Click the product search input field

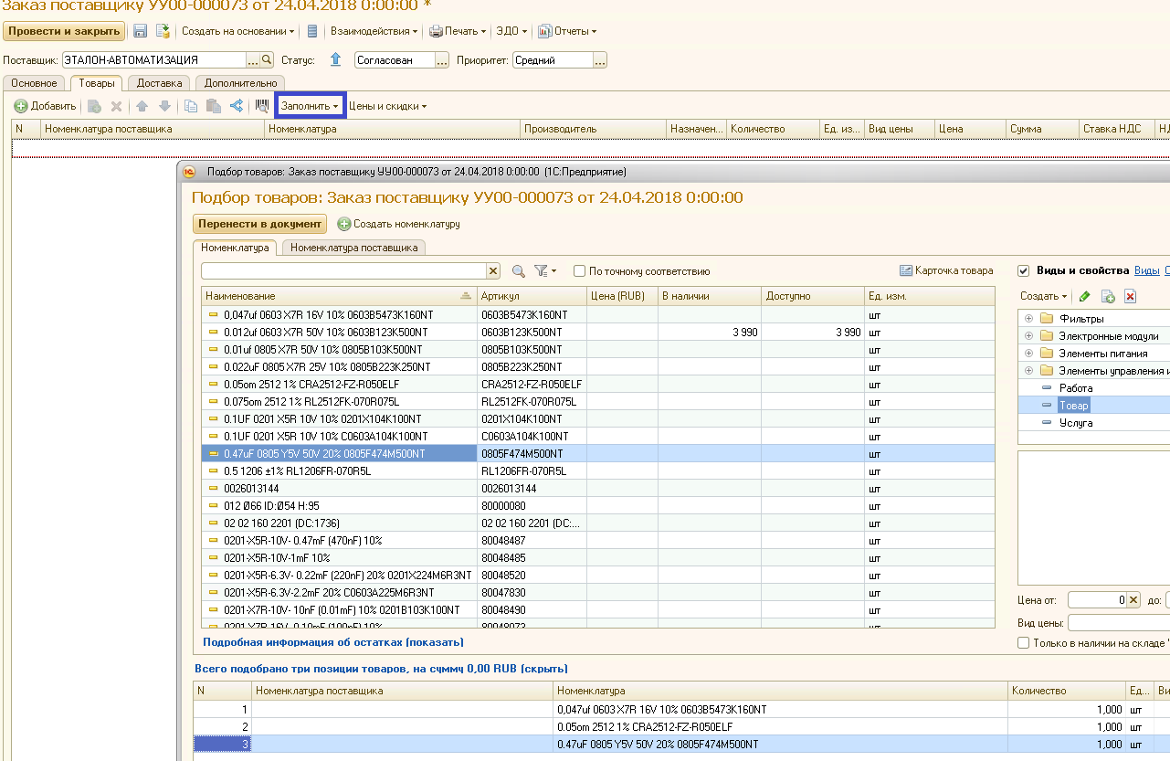click(343, 271)
